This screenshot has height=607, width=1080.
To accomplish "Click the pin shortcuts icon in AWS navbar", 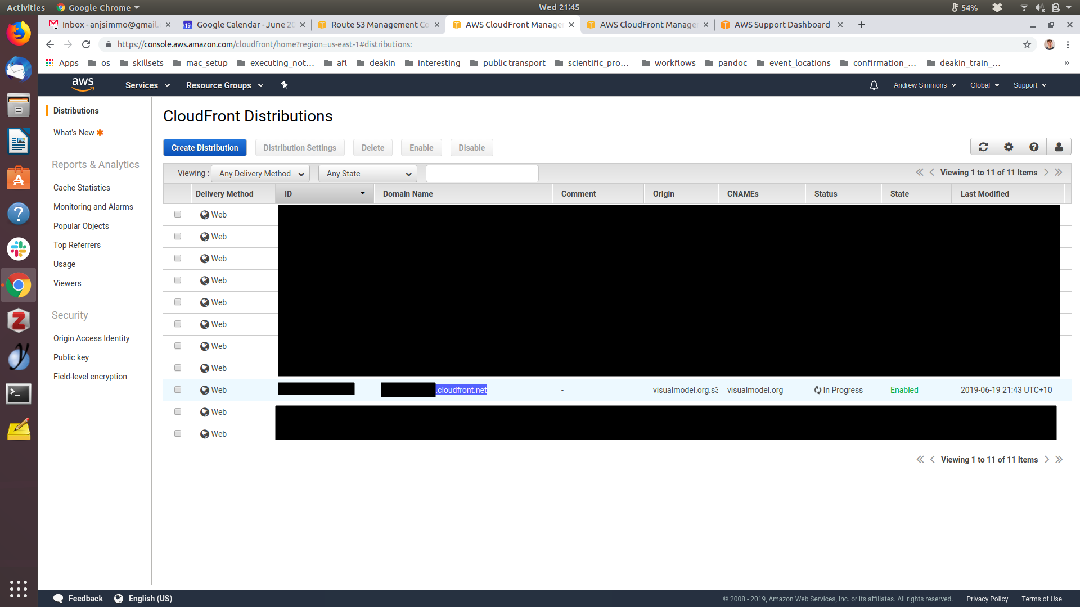I will [x=284, y=85].
